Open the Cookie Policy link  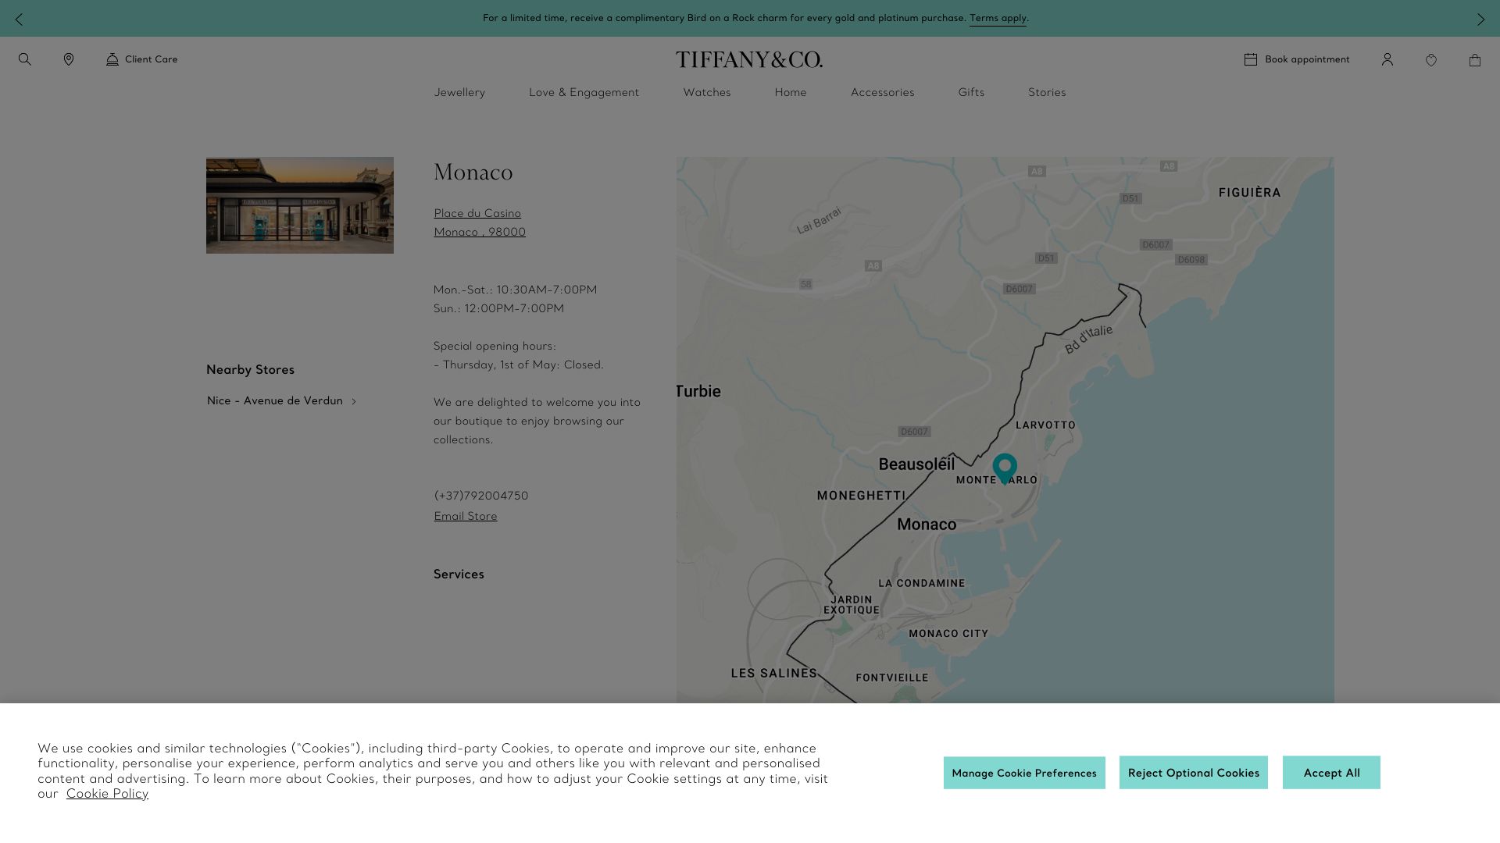(107, 794)
